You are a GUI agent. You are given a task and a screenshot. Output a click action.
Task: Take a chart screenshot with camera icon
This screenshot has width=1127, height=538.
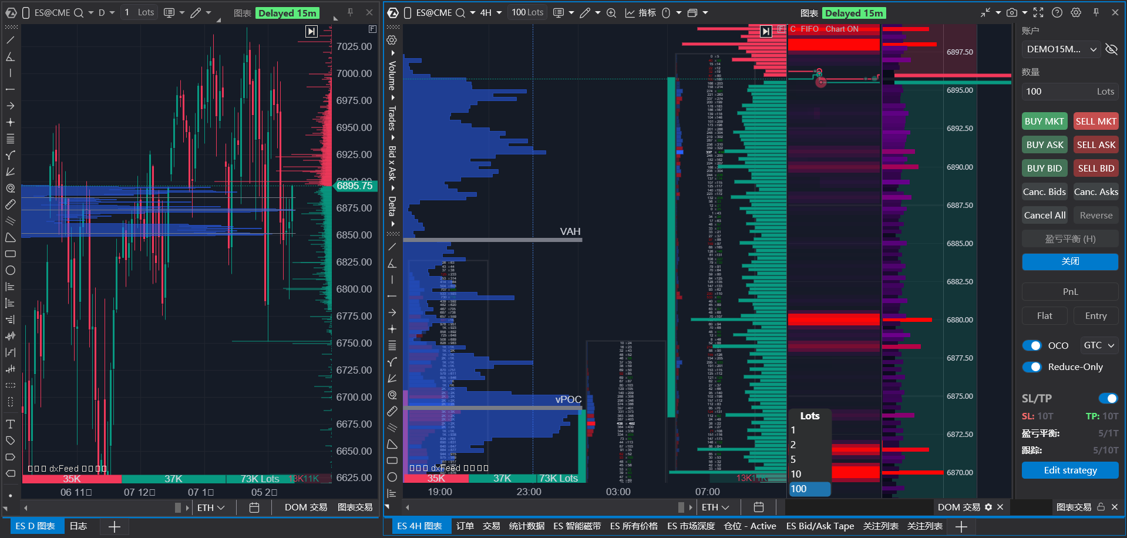coord(1011,12)
